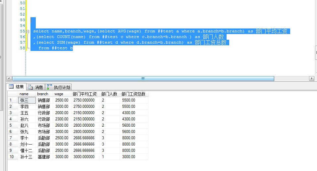
Task: Click wage 2000.00 in 王五 row
Action: click(62, 113)
